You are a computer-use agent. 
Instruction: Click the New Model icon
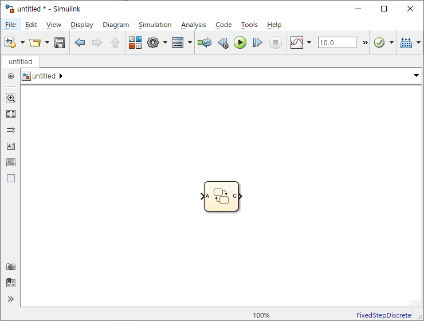[10, 42]
